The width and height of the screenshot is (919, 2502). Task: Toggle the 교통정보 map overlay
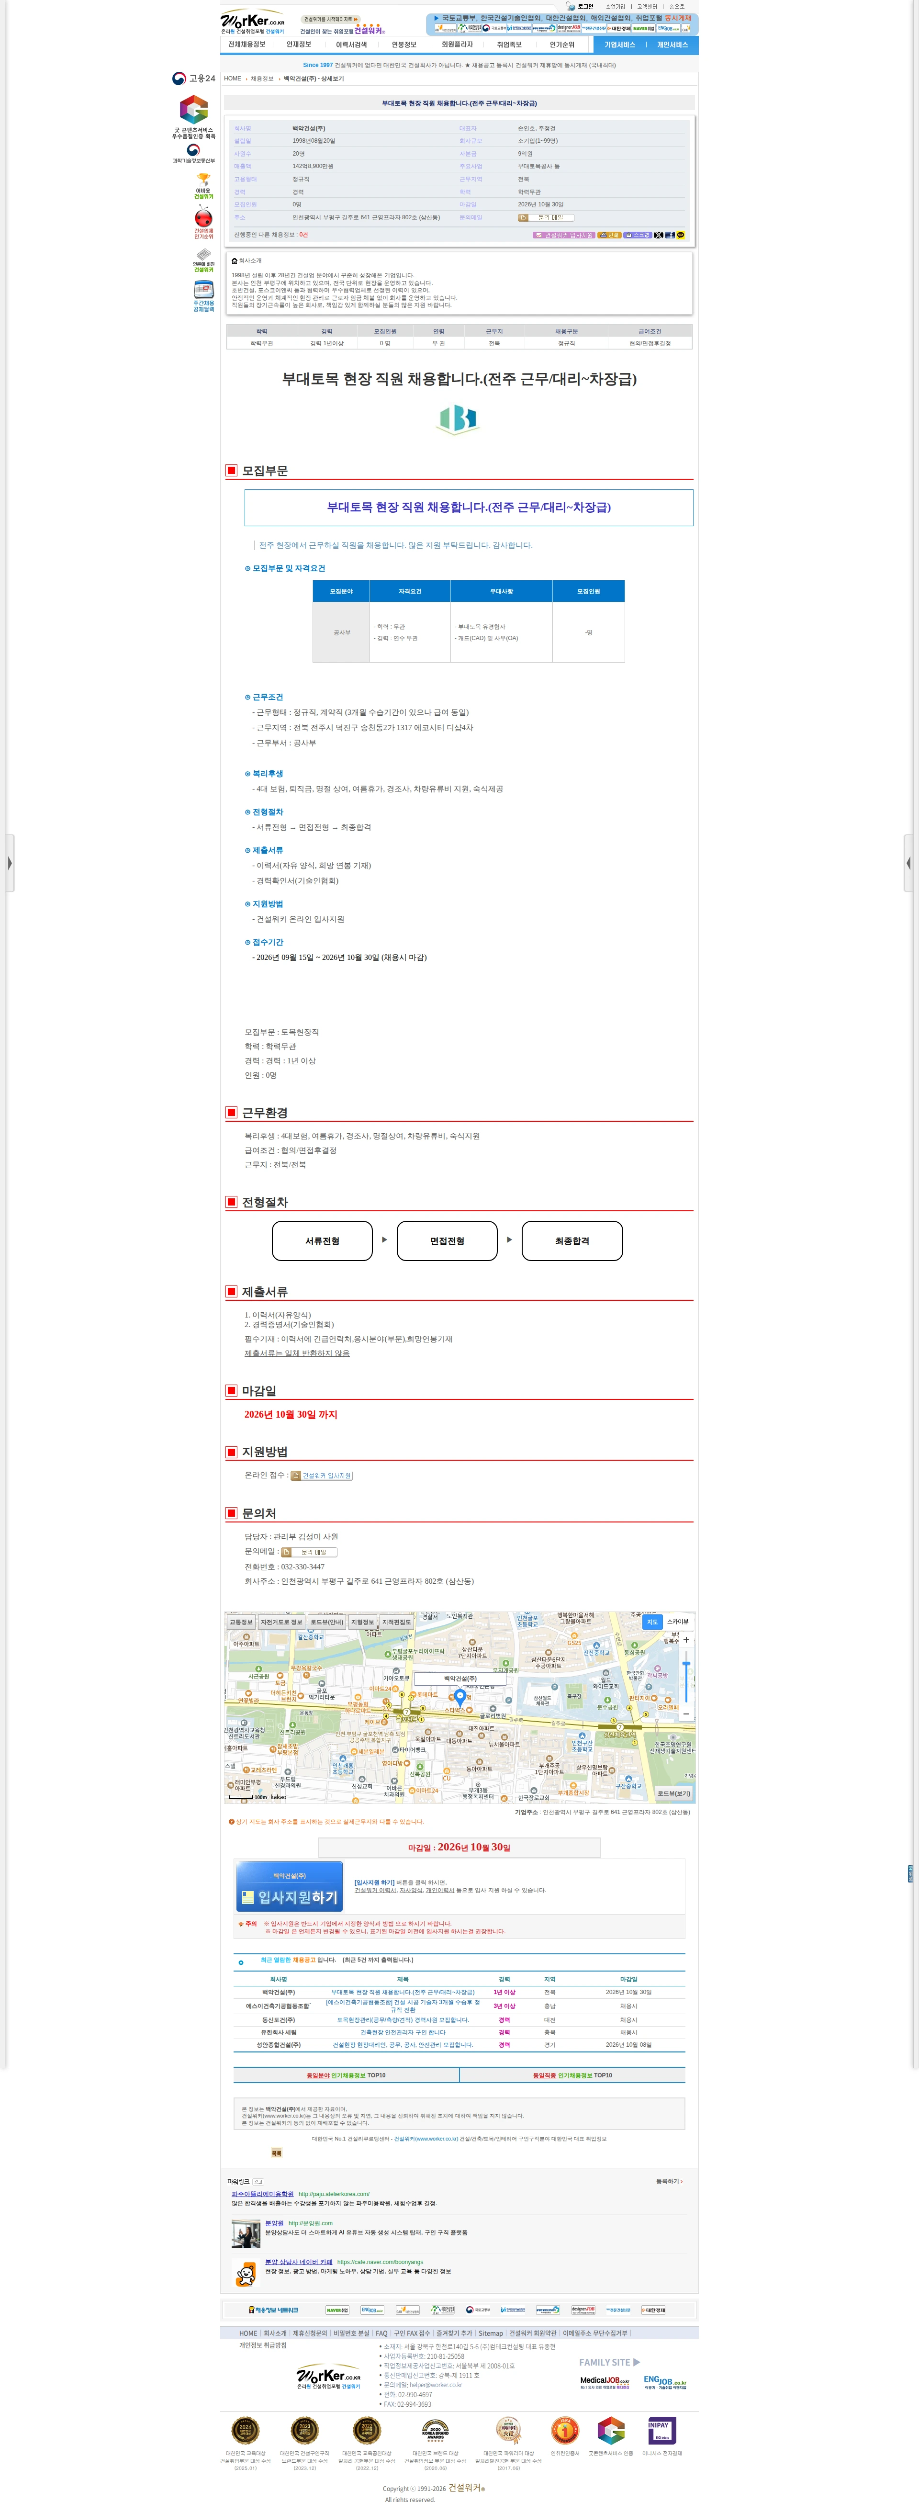coord(241,1622)
